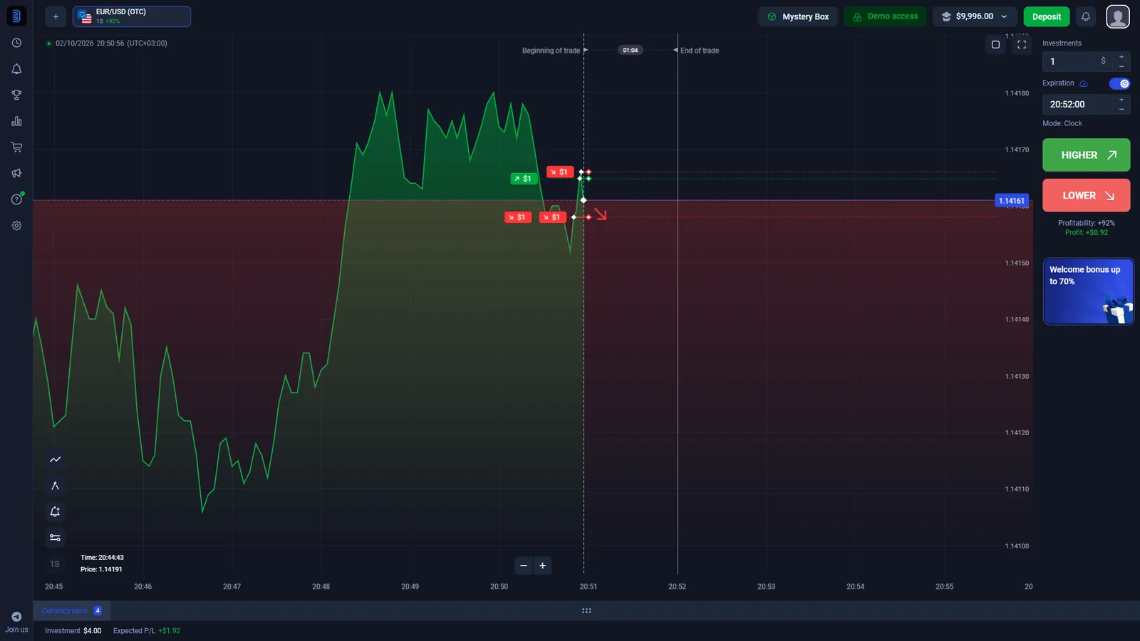Enter fullscreen chart mode

[x=1022, y=44]
